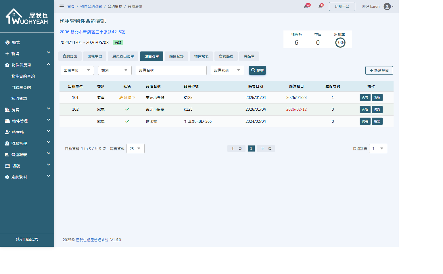Select page 1 in pagination
443x274 pixels.
[251, 148]
